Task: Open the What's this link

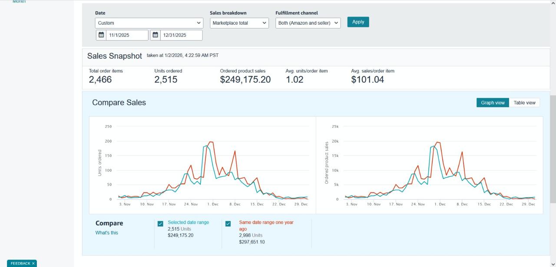Action: (x=107, y=233)
